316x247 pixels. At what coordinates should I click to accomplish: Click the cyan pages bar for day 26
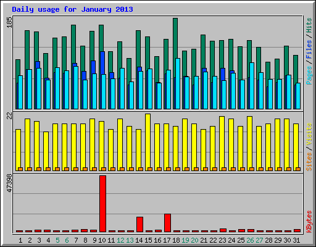click(252, 86)
